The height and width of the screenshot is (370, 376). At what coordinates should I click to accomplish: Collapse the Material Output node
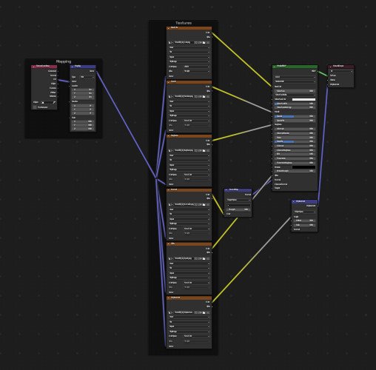coord(330,67)
